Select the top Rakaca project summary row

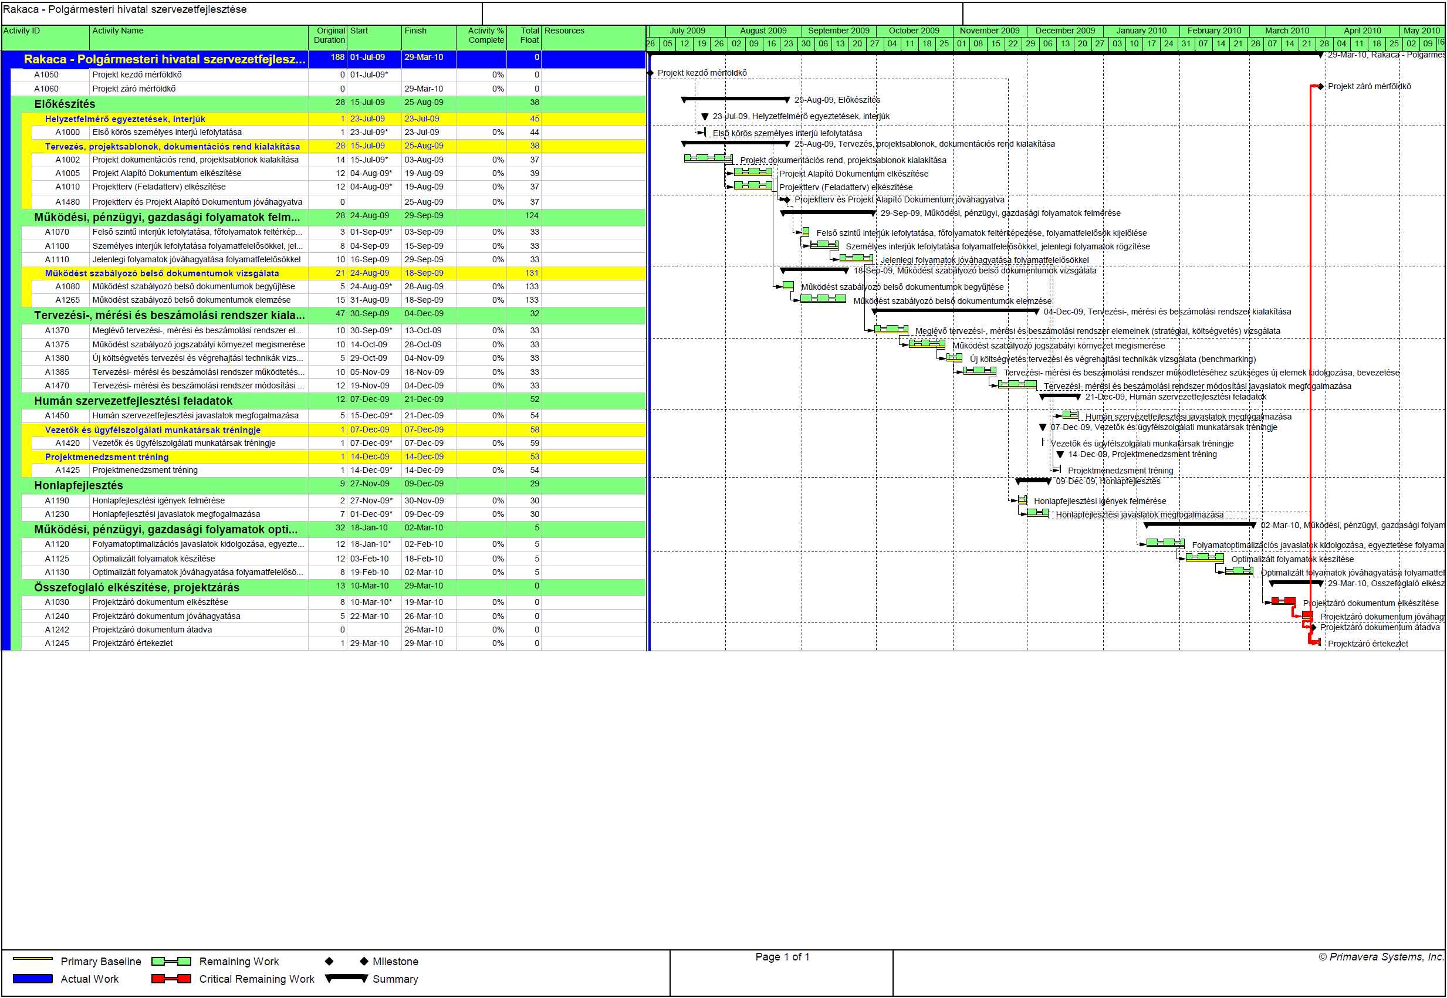(324, 59)
